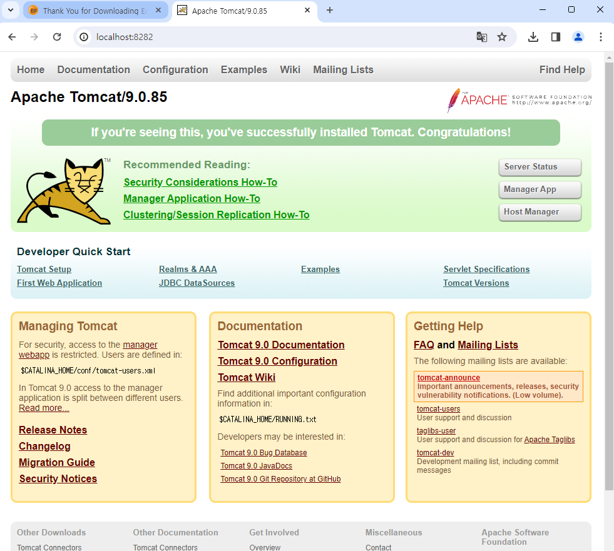
Task: Open Tomcat Versions link
Action: [476, 283]
